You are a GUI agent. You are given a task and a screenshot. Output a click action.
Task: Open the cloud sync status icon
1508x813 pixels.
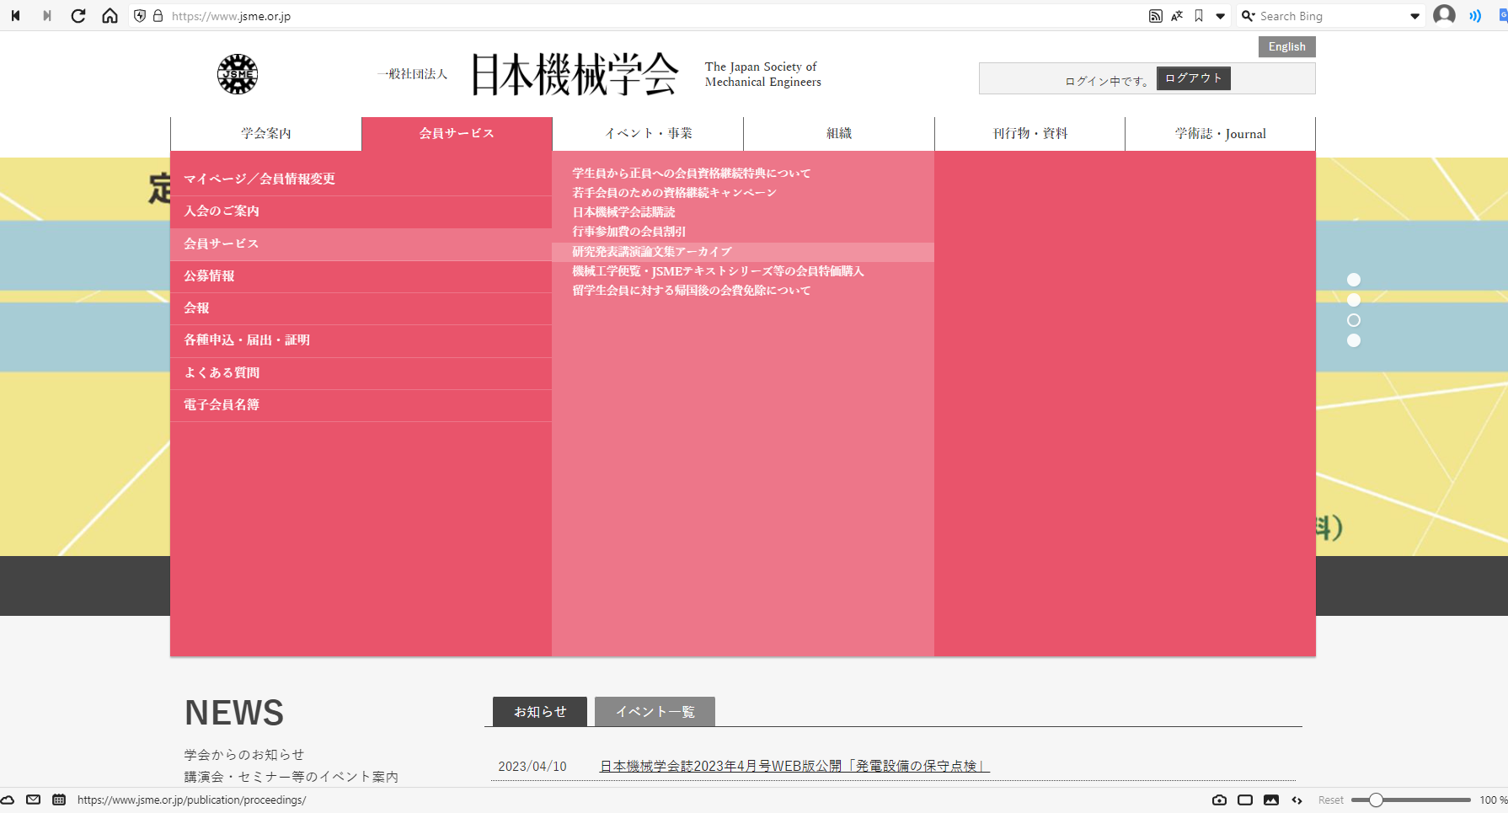pos(8,800)
